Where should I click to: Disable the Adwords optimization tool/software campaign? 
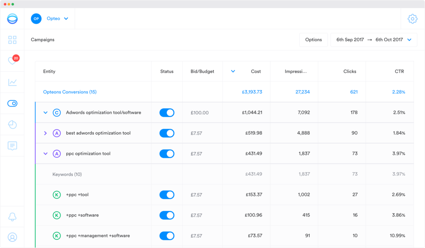(167, 112)
